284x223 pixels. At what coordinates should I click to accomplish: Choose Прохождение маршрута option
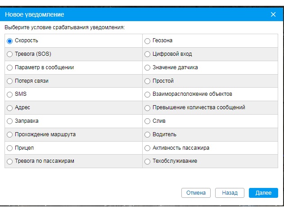10,134
